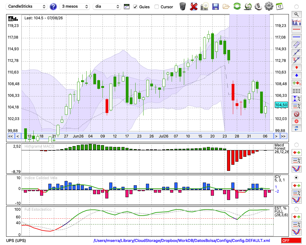Click the 'Jul26' date axis label
The width and height of the screenshot is (306, 245).
(x=163, y=136)
